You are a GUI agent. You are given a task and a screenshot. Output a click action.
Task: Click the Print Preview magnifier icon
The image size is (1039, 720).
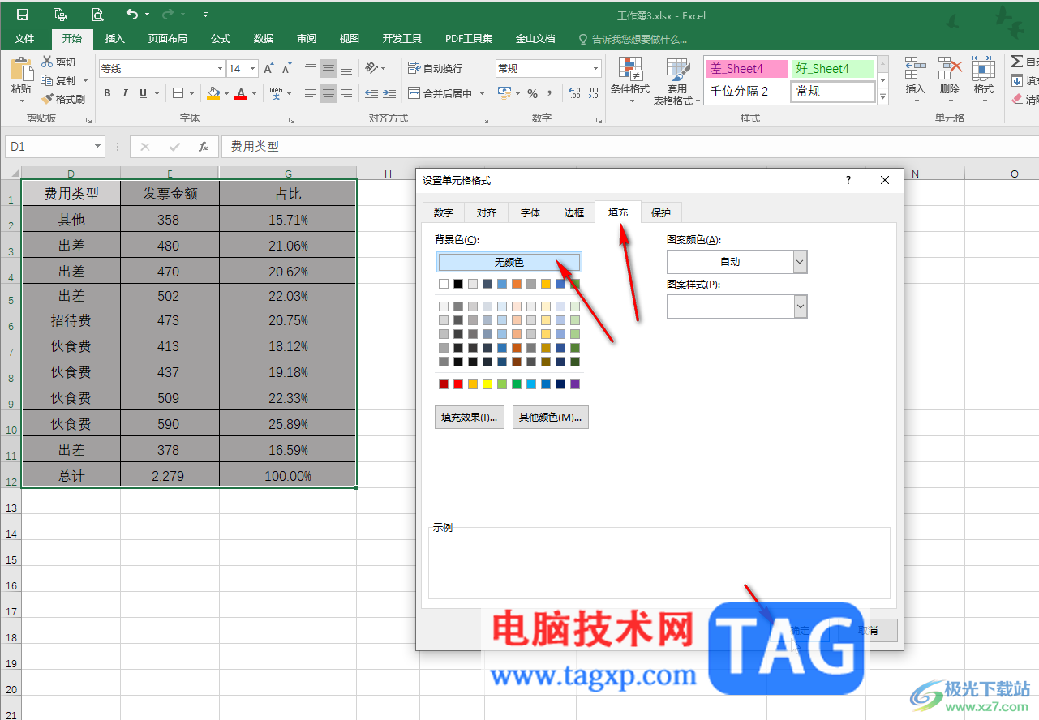tap(97, 15)
